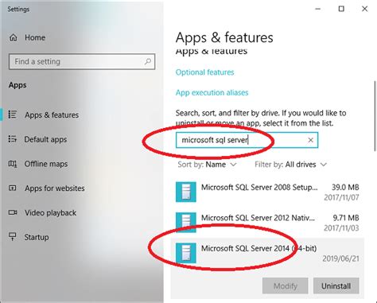Image resolution: width=377 pixels, height=303 pixels.
Task: Open Offline maps settings page
Action: (46, 164)
